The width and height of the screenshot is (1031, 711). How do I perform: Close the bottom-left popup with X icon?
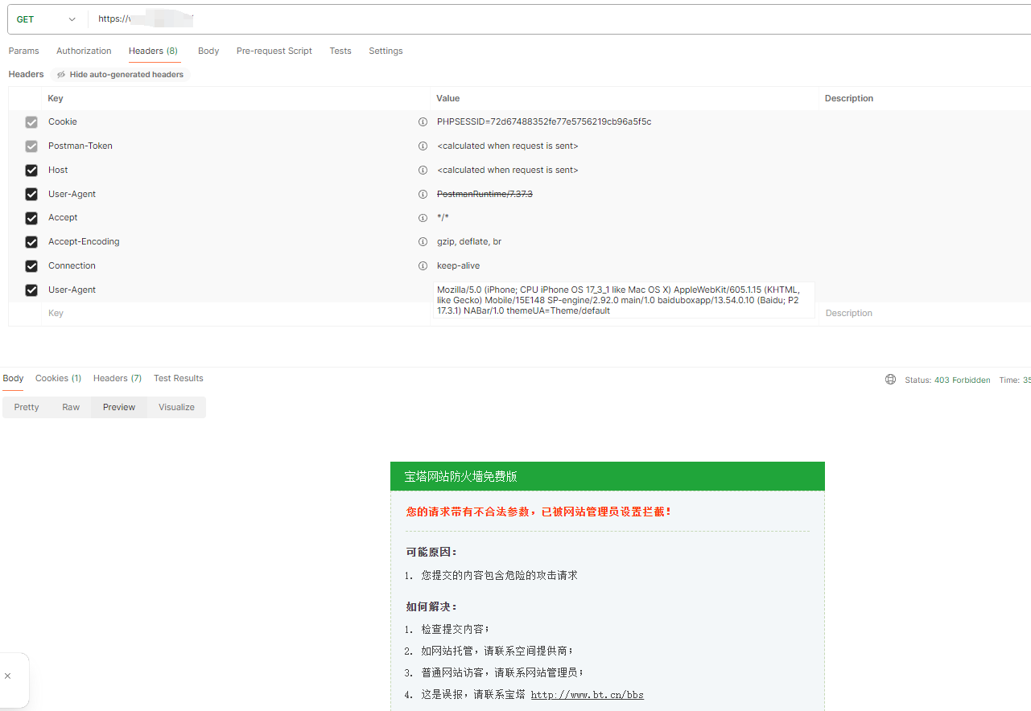7,676
